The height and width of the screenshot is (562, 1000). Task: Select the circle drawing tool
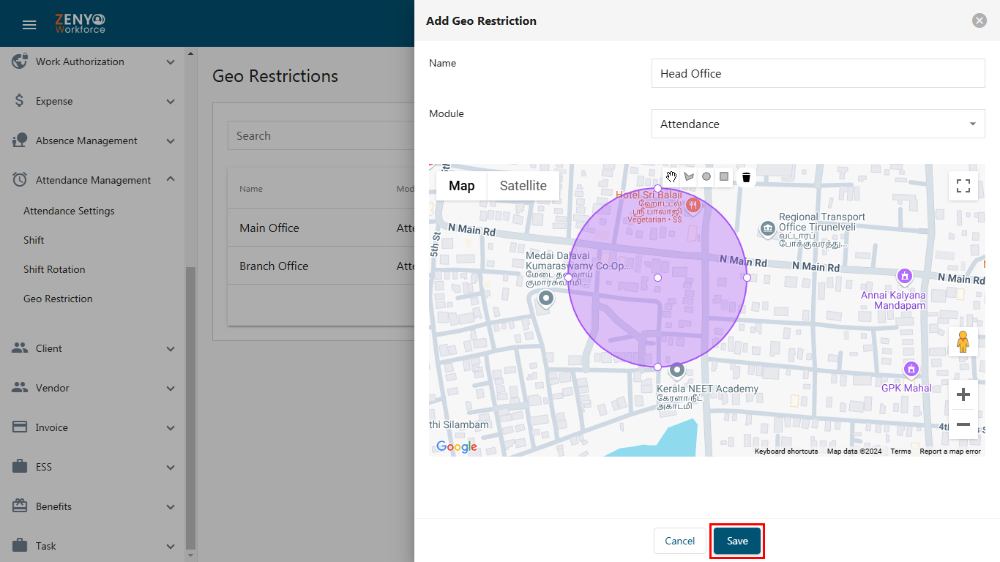706,177
